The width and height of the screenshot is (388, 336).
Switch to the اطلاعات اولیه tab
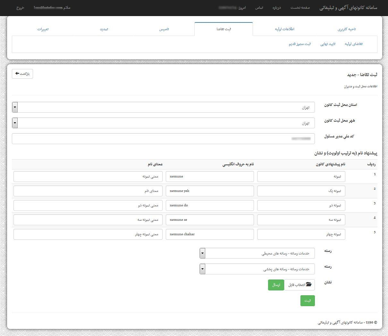(284, 29)
